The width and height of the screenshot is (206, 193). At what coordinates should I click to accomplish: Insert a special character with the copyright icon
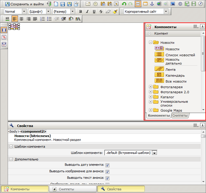[180, 4]
